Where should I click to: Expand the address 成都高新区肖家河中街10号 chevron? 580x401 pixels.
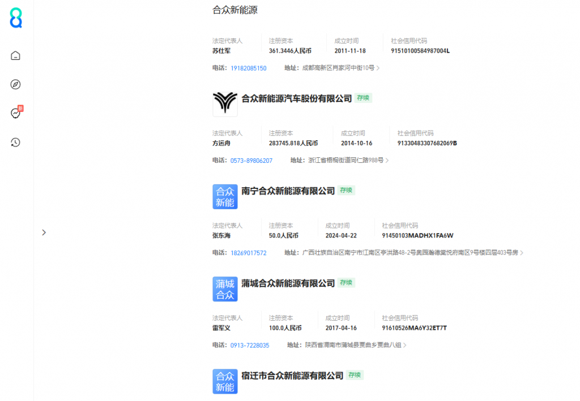click(x=378, y=68)
